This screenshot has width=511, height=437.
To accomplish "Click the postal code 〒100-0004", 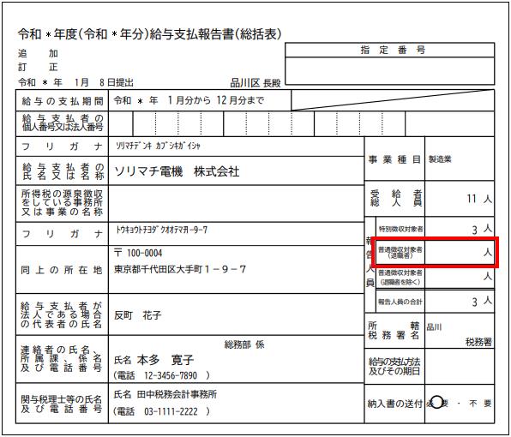I will click(138, 253).
